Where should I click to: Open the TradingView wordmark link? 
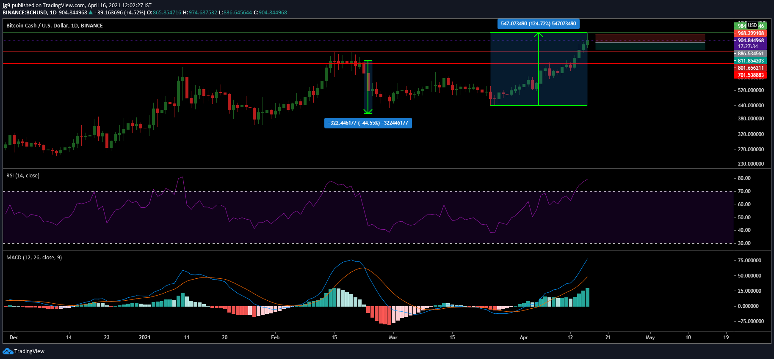tap(29, 351)
